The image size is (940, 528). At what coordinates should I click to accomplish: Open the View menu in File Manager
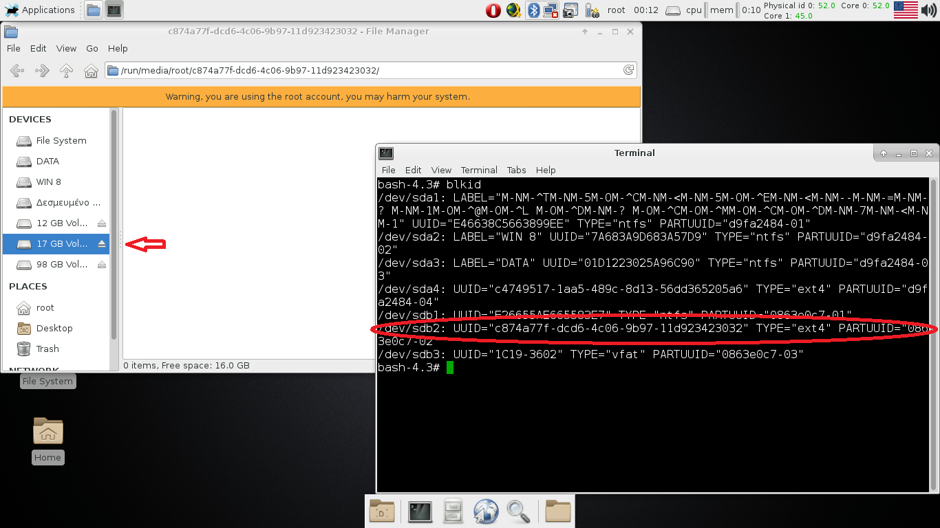click(66, 48)
